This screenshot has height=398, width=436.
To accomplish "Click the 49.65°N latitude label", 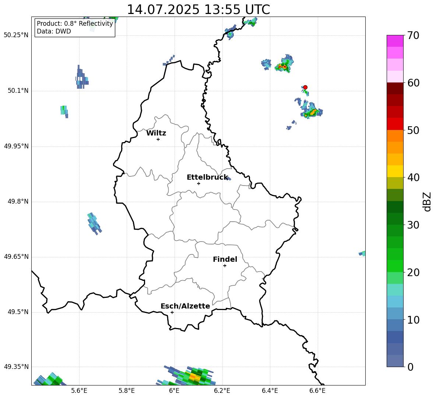I will (16, 257).
